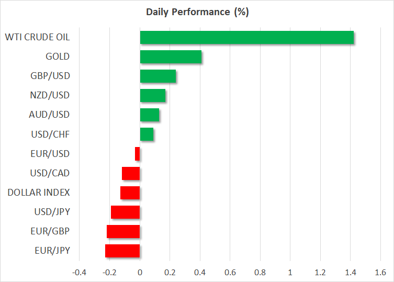Select the red Dollar Index bar
The height and width of the screenshot is (282, 394).
click(130, 193)
